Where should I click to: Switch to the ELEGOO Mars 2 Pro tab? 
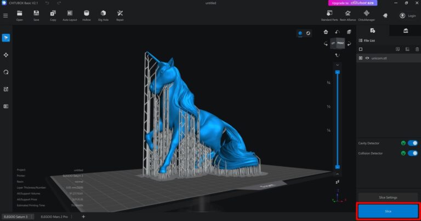click(x=55, y=217)
